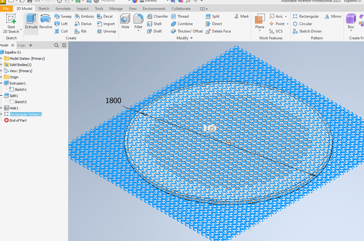Click the Revolve tool icon

[46, 21]
